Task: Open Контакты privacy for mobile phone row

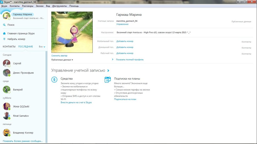Action: click(246, 42)
